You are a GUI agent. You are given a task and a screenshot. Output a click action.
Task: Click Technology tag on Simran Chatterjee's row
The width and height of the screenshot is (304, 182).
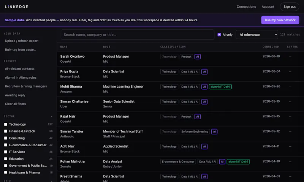pos(169,102)
